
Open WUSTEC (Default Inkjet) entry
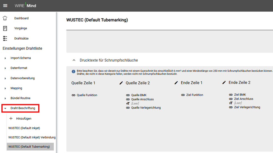[24, 128]
